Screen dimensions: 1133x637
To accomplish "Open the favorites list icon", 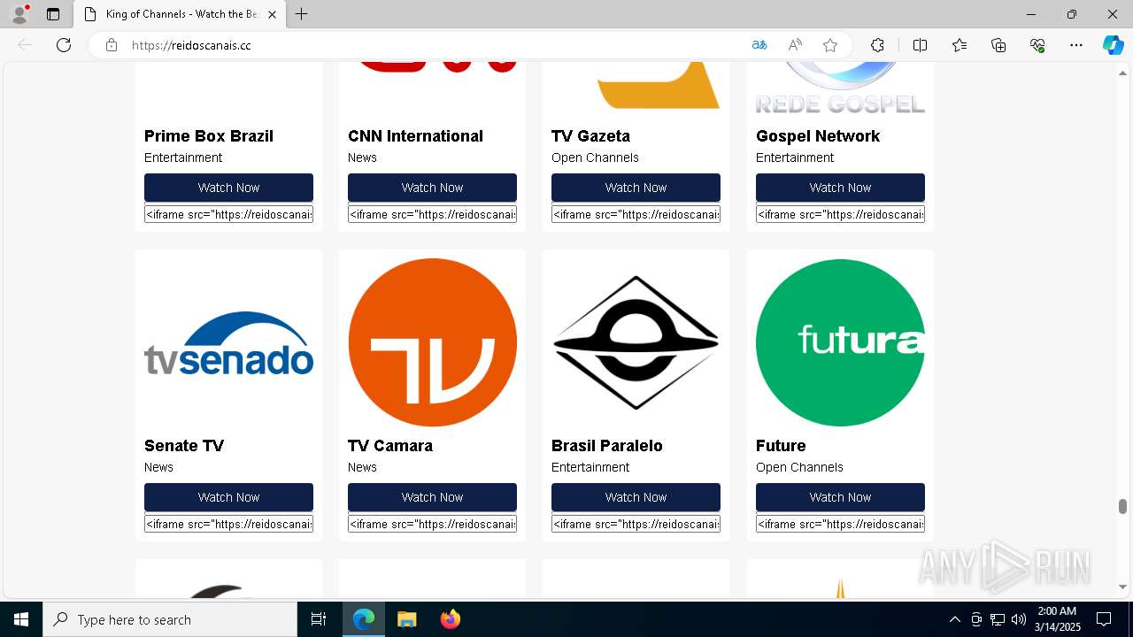I will 960,45.
